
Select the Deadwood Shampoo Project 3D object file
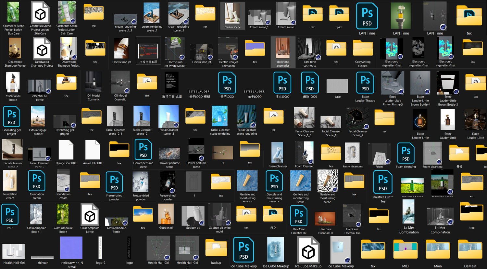[42, 48]
